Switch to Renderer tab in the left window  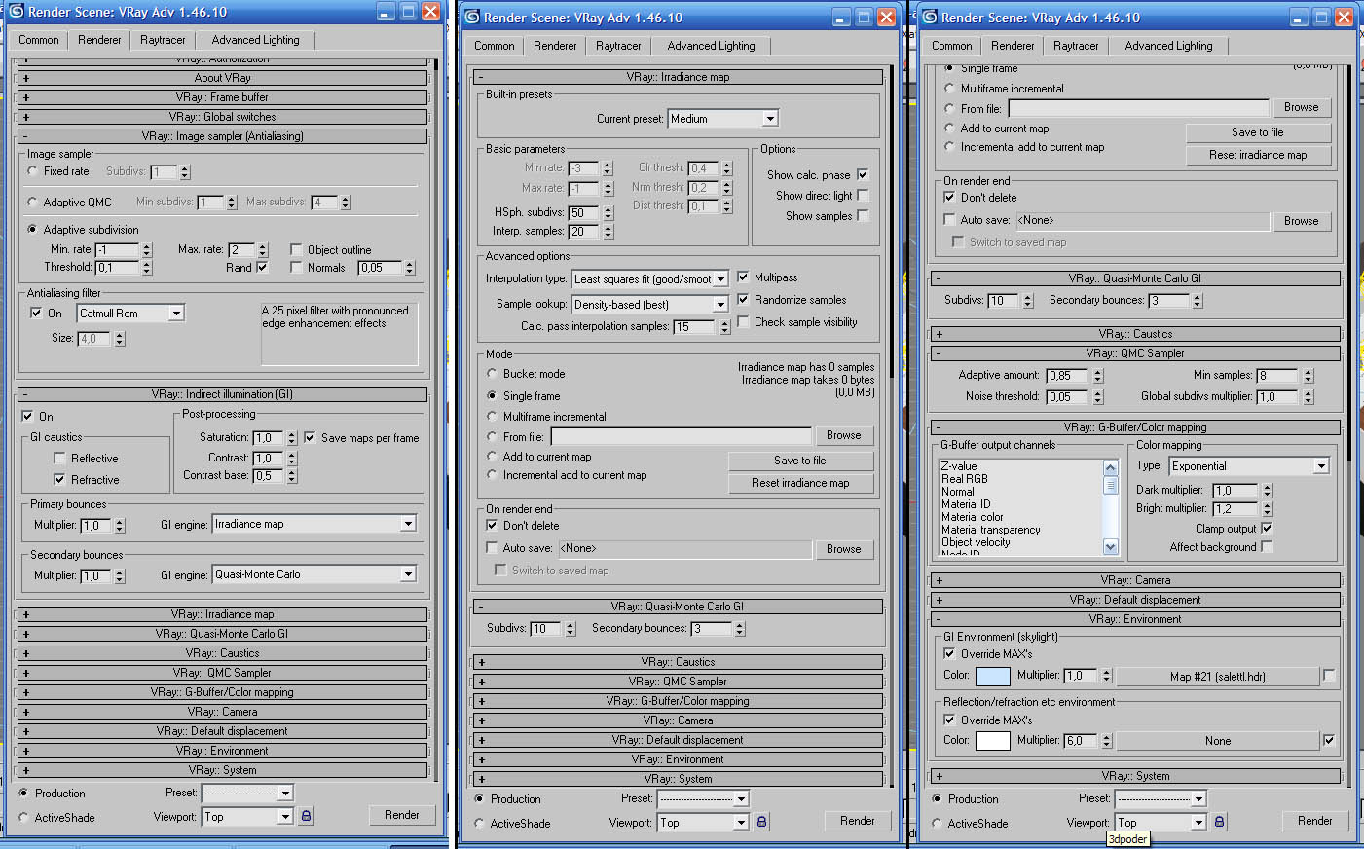(x=99, y=40)
